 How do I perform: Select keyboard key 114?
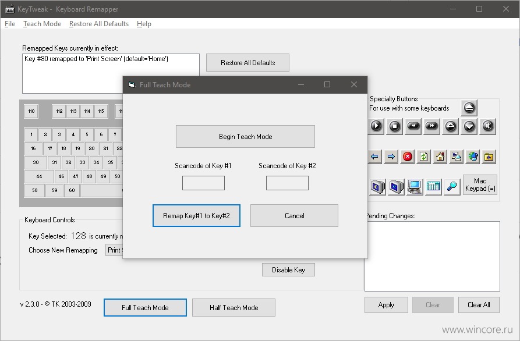pyautogui.click(x=87, y=111)
